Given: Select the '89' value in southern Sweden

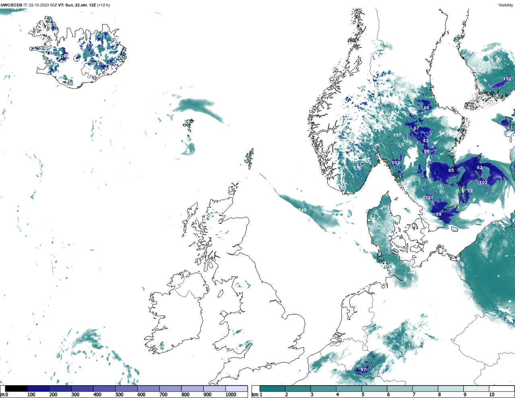Looking at the screenshot, I should coord(439,214).
